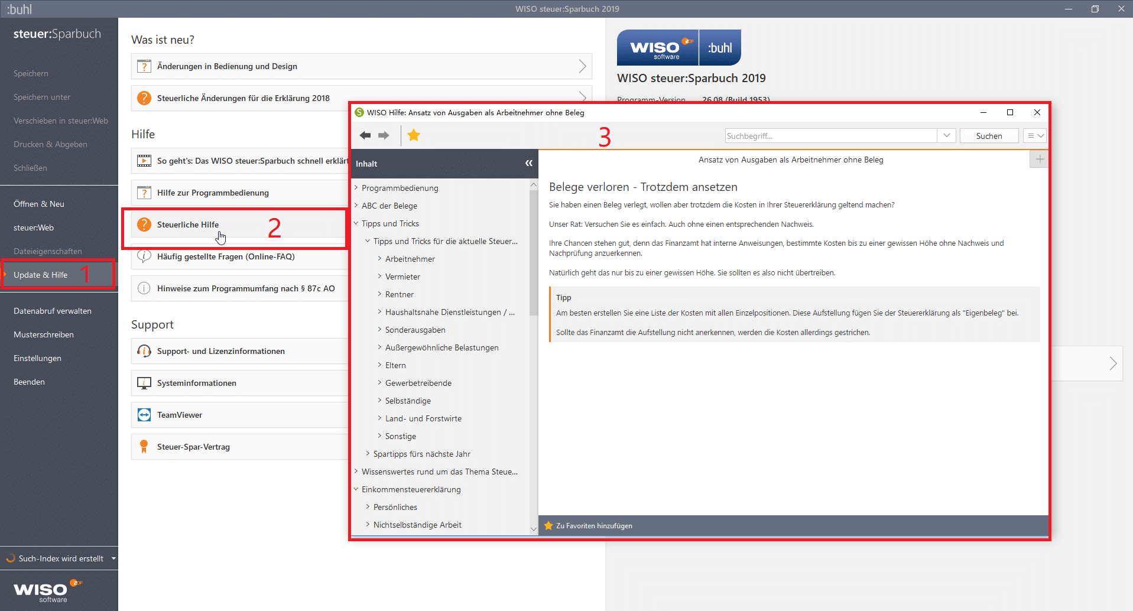The height and width of the screenshot is (611, 1133).
Task: Expand Programmbedienung tree node
Action: click(x=356, y=187)
